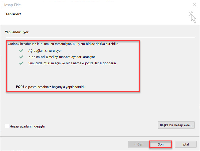Image resolution: width=200 pixels, height=151 pixels.
Task: Click the Hesap Ekle window title
Action: click(12, 5)
